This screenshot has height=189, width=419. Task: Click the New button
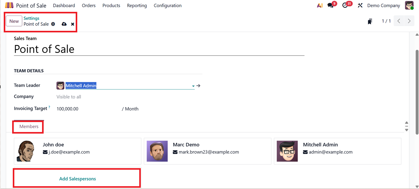14,21
